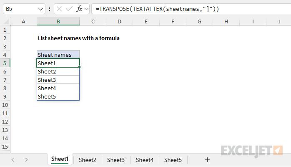Select cell B6 containing Sheet2
Screen dimensions: 291x167
[58, 71]
